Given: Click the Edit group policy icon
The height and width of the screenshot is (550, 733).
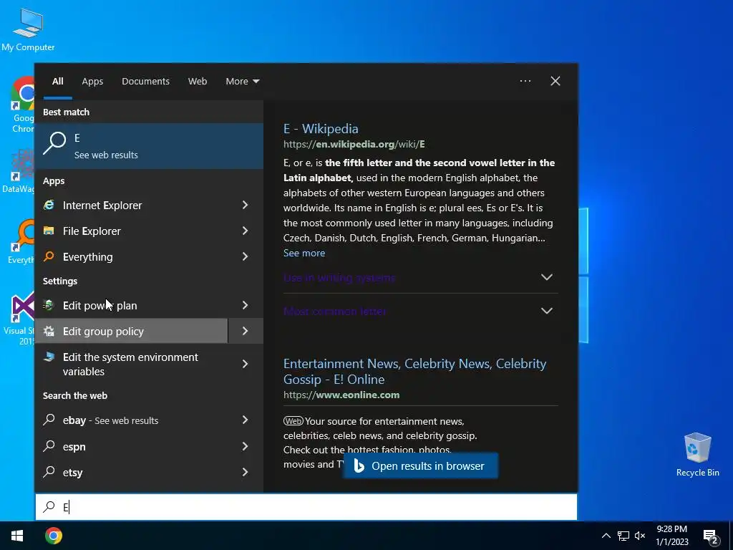Looking at the screenshot, I should coord(49,331).
